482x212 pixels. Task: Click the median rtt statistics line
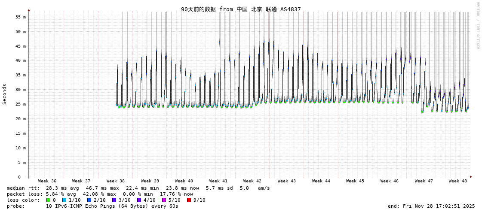138,188
